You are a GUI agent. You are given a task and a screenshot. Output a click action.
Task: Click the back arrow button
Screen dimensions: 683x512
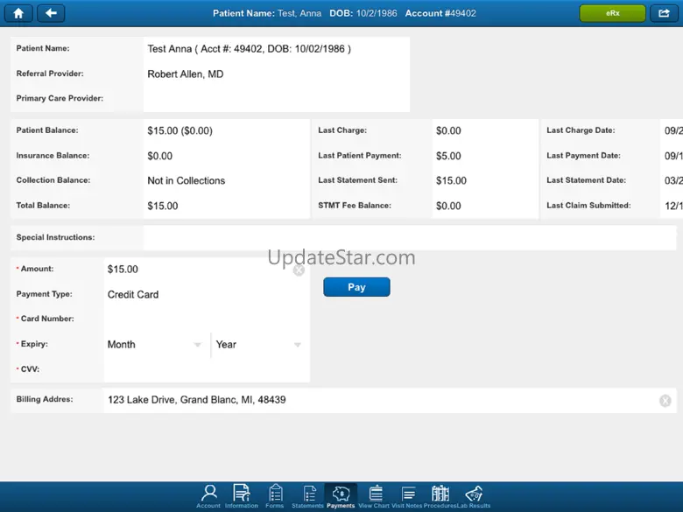[51, 13]
